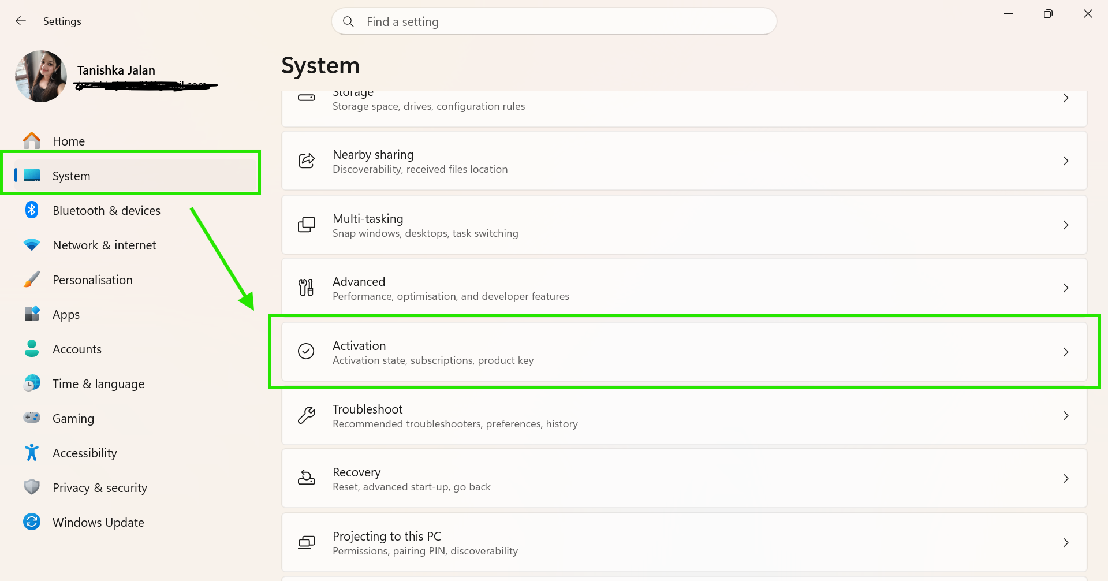Open Troubleshoot via its right chevron
The image size is (1108, 581).
tap(1066, 416)
